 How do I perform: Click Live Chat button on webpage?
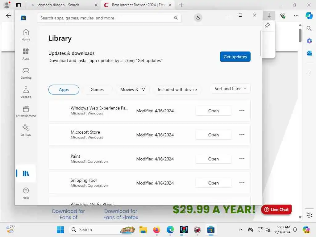click(x=276, y=210)
